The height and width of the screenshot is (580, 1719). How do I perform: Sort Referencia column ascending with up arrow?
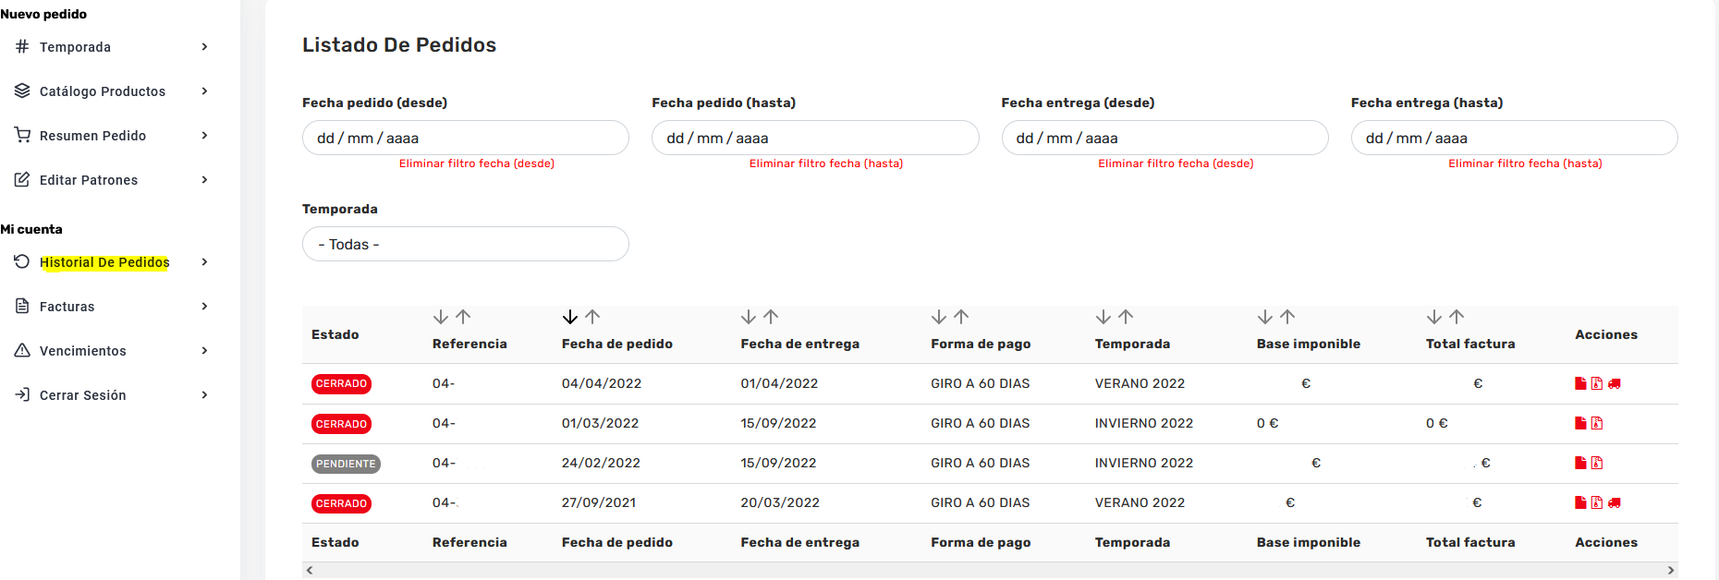[x=463, y=317]
